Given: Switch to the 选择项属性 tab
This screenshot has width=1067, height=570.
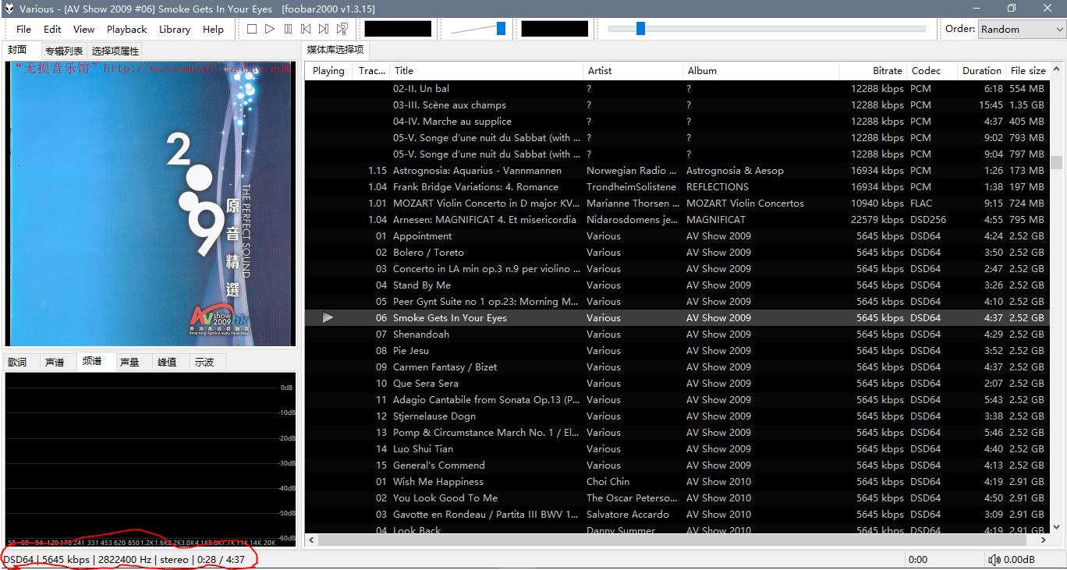Looking at the screenshot, I should 115,51.
